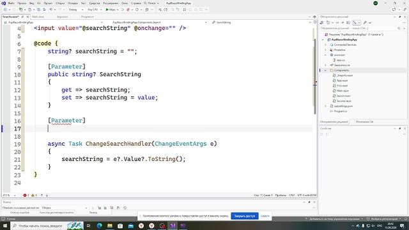Screen dimensions: 409x230
Task: Collapse the wwwroot folder
Action: (x=325, y=55)
